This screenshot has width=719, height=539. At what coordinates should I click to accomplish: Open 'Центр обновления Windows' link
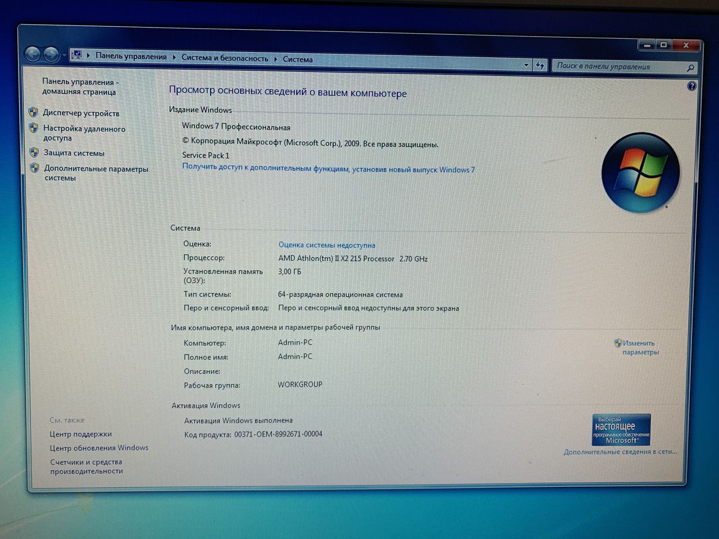tap(99, 447)
